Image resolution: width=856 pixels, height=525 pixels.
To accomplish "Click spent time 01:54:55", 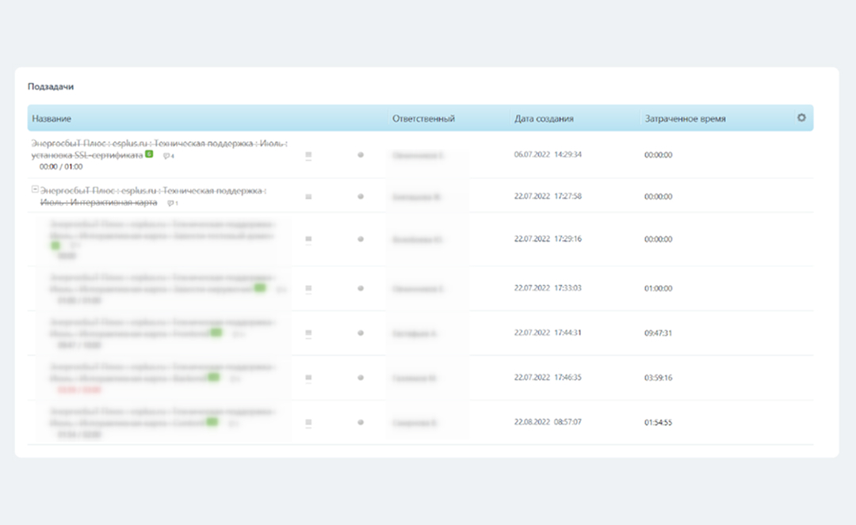I will pyautogui.click(x=658, y=422).
